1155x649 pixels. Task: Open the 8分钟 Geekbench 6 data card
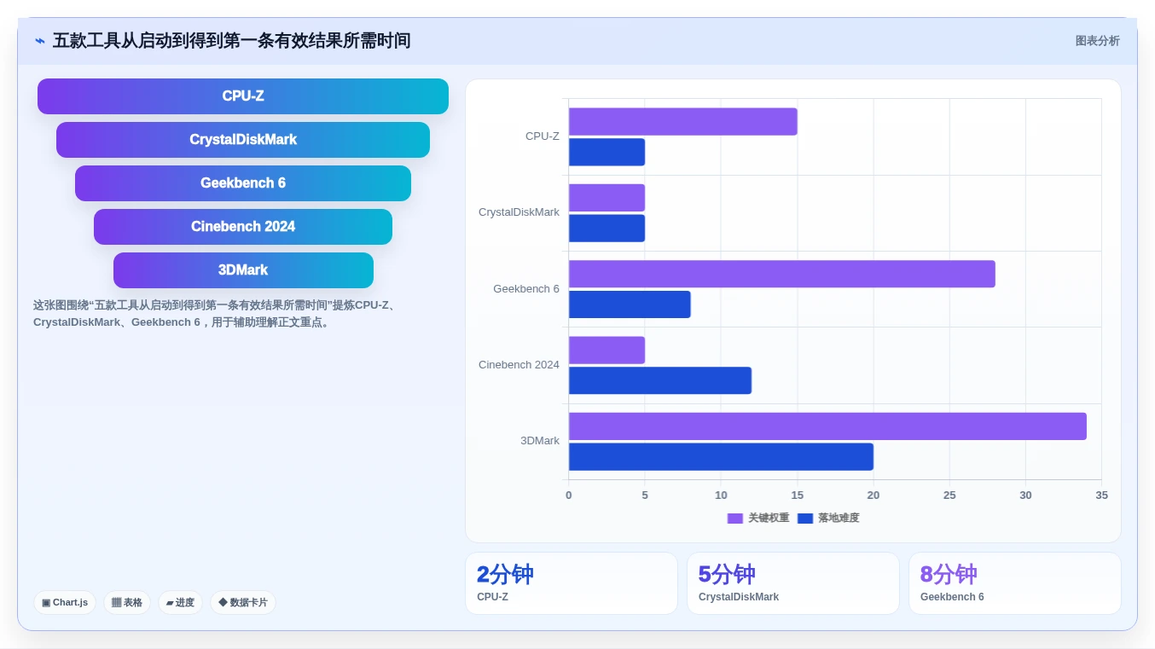pyautogui.click(x=1015, y=583)
